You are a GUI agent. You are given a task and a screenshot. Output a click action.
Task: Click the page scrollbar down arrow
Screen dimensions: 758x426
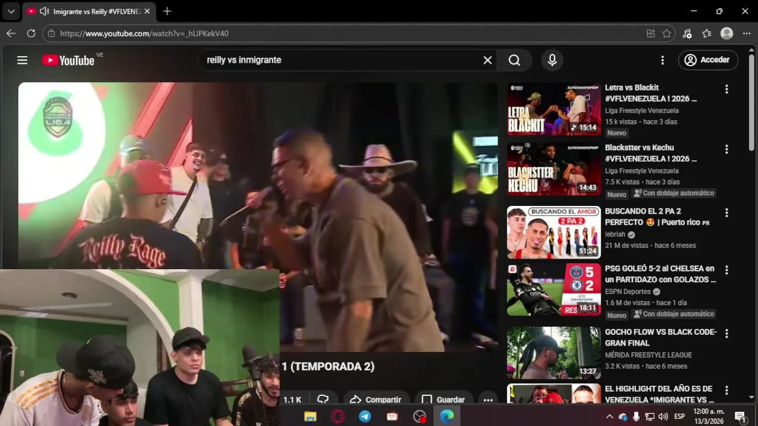coord(752,398)
